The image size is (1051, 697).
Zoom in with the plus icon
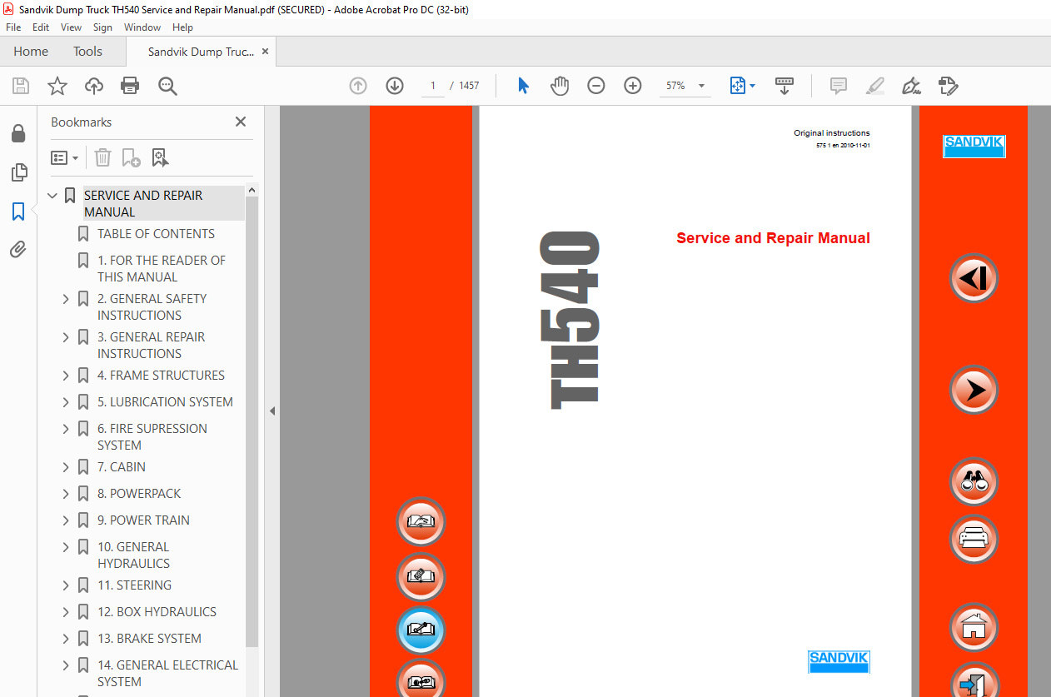(633, 86)
